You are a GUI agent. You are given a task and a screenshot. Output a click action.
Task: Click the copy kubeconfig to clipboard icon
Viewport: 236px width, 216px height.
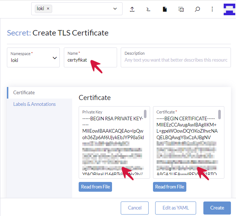[181, 9]
